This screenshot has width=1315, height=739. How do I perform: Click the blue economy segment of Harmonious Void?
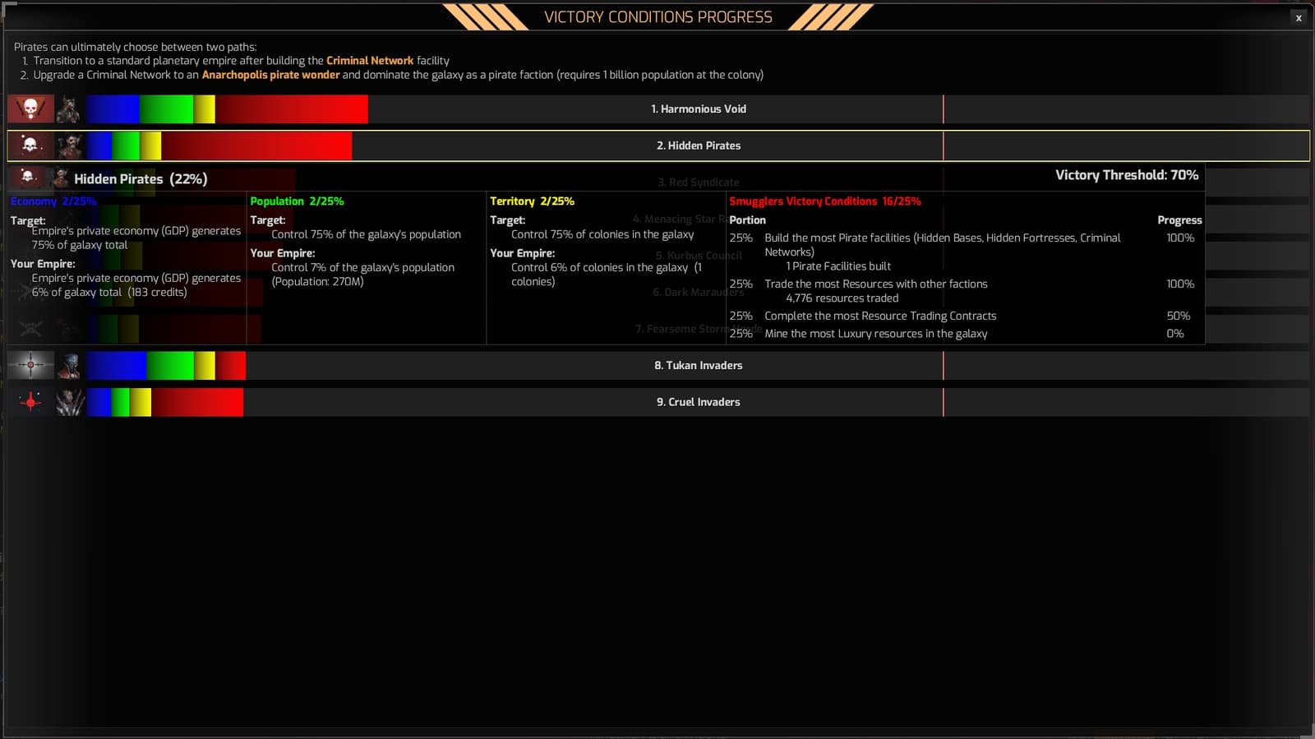tap(113, 109)
